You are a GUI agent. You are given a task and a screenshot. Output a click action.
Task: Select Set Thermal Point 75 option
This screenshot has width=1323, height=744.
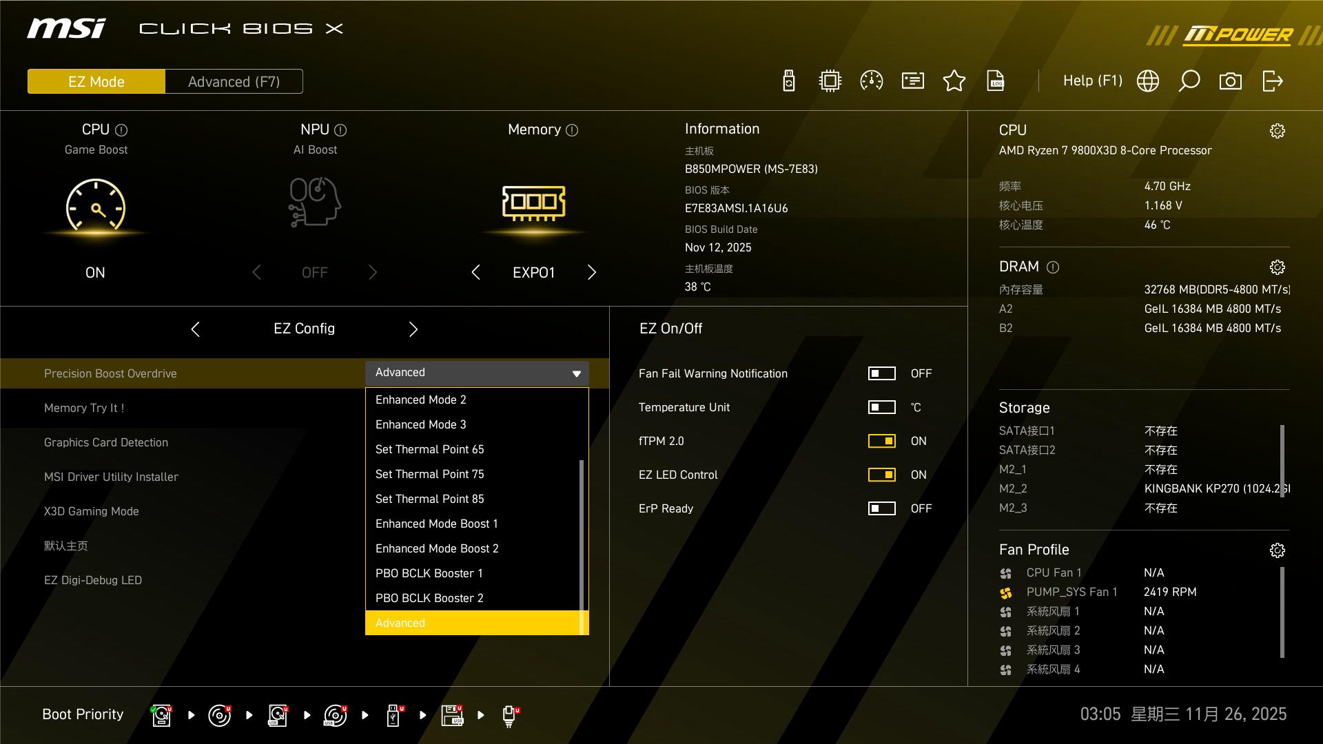(430, 474)
